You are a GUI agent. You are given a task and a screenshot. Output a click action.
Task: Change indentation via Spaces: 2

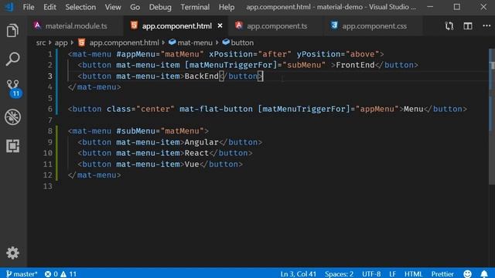339,274
